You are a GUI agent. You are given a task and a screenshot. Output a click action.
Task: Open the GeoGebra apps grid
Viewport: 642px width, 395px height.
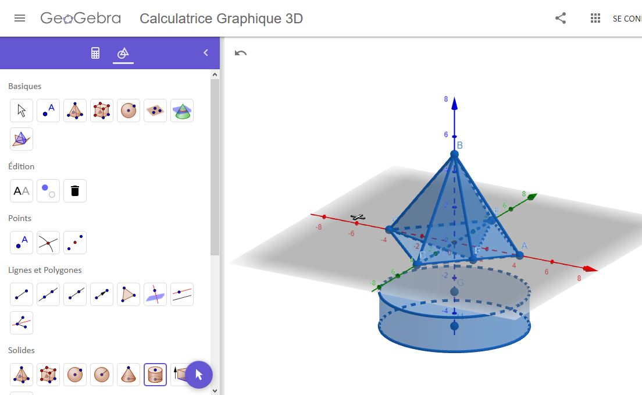[595, 18]
